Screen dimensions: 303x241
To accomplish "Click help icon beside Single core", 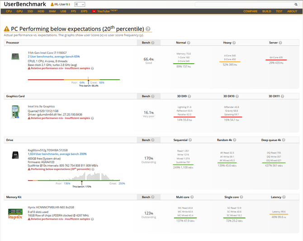I will (241, 197).
